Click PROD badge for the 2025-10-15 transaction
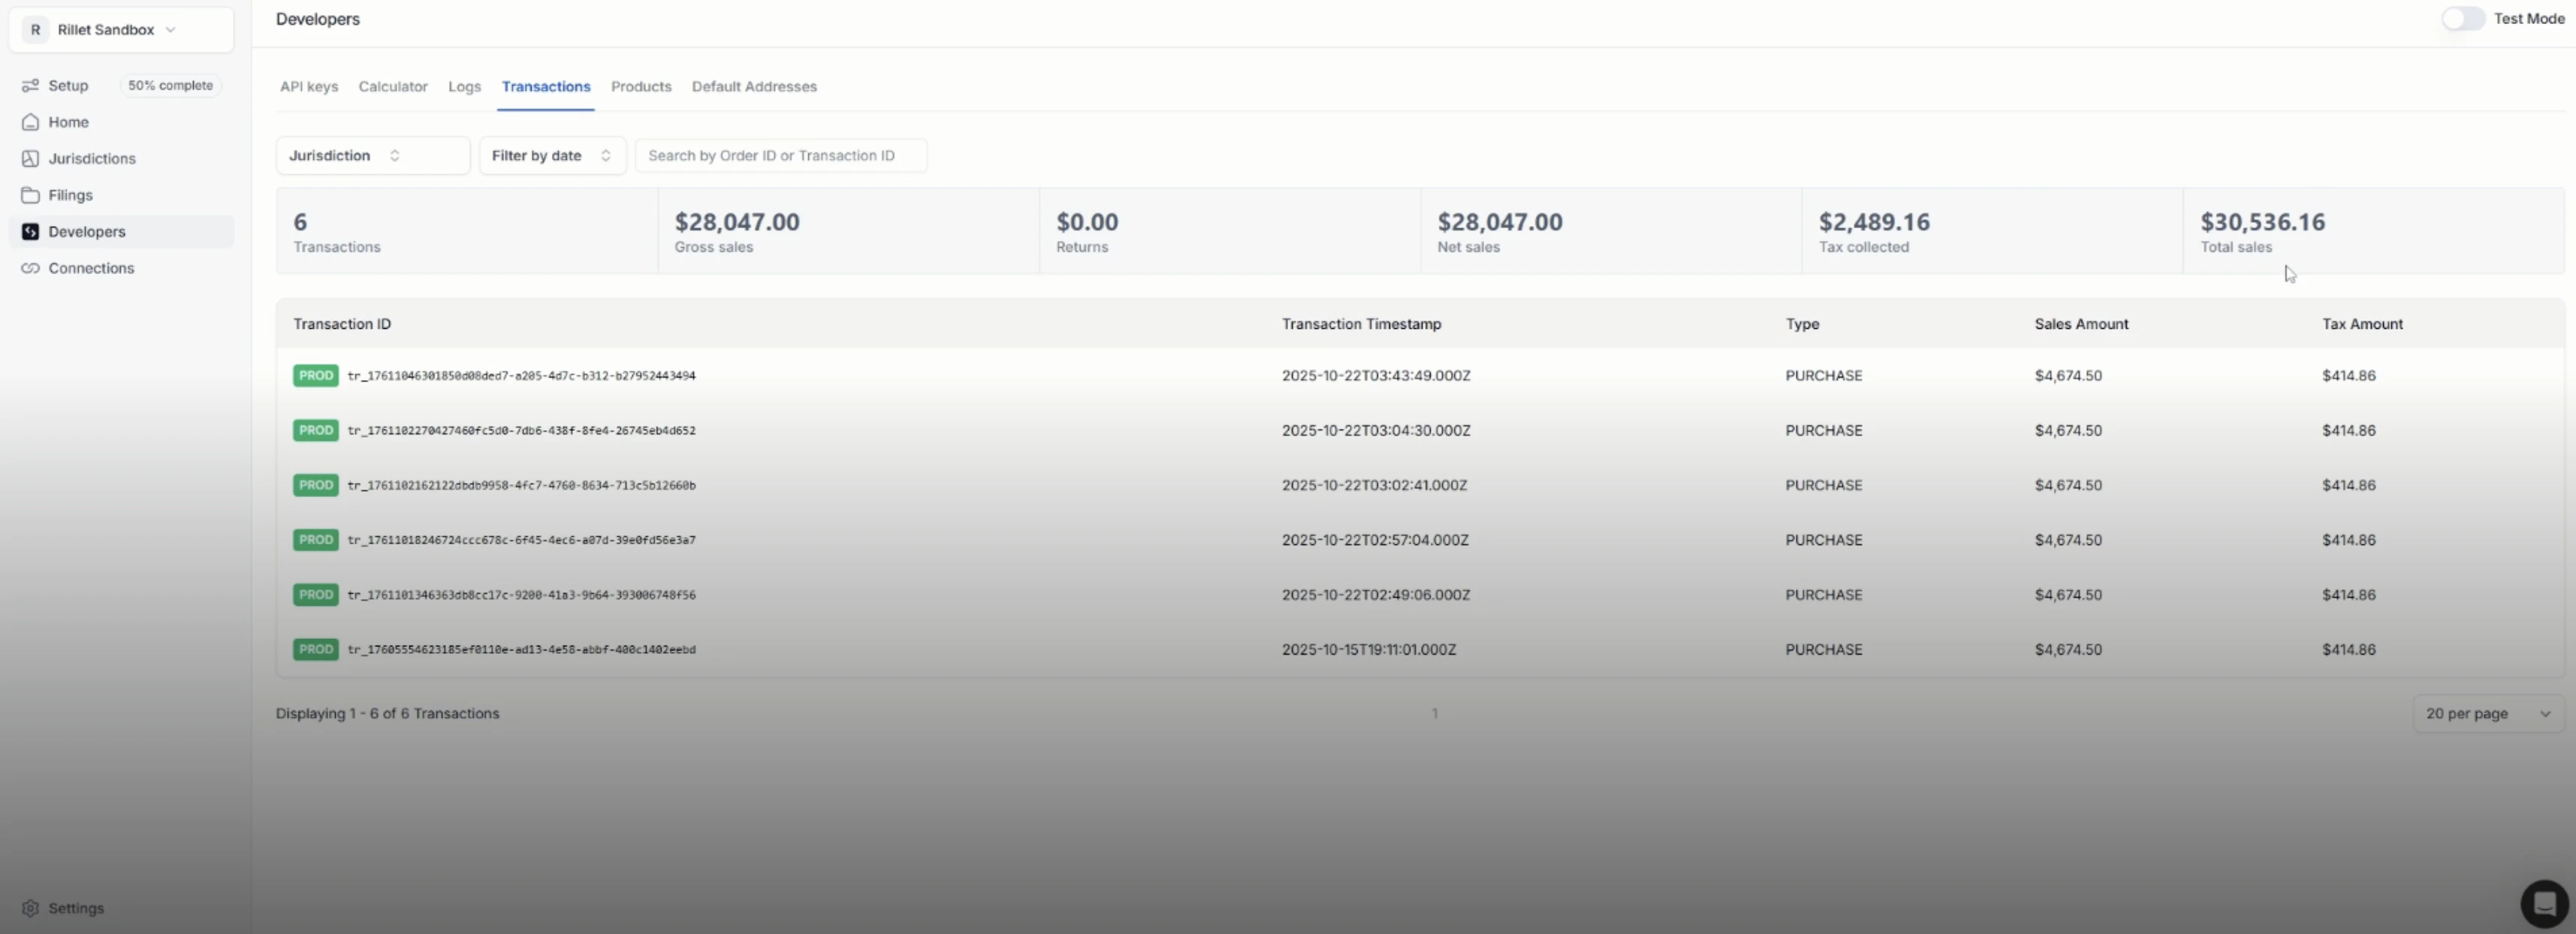This screenshot has height=934, width=2576. [x=316, y=650]
